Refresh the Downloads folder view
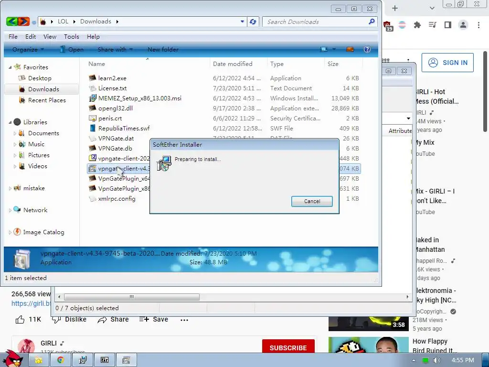Viewport: 489px width, 367px height. click(253, 22)
